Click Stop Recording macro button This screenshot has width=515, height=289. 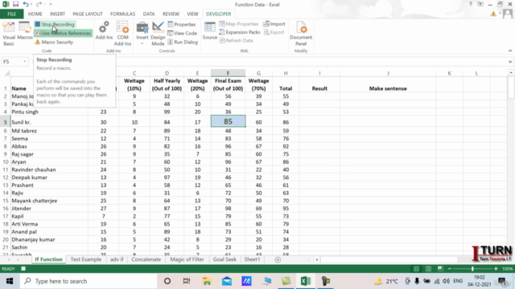tap(55, 24)
